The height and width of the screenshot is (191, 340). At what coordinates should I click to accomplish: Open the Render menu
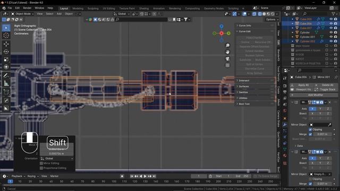pos(27,8)
